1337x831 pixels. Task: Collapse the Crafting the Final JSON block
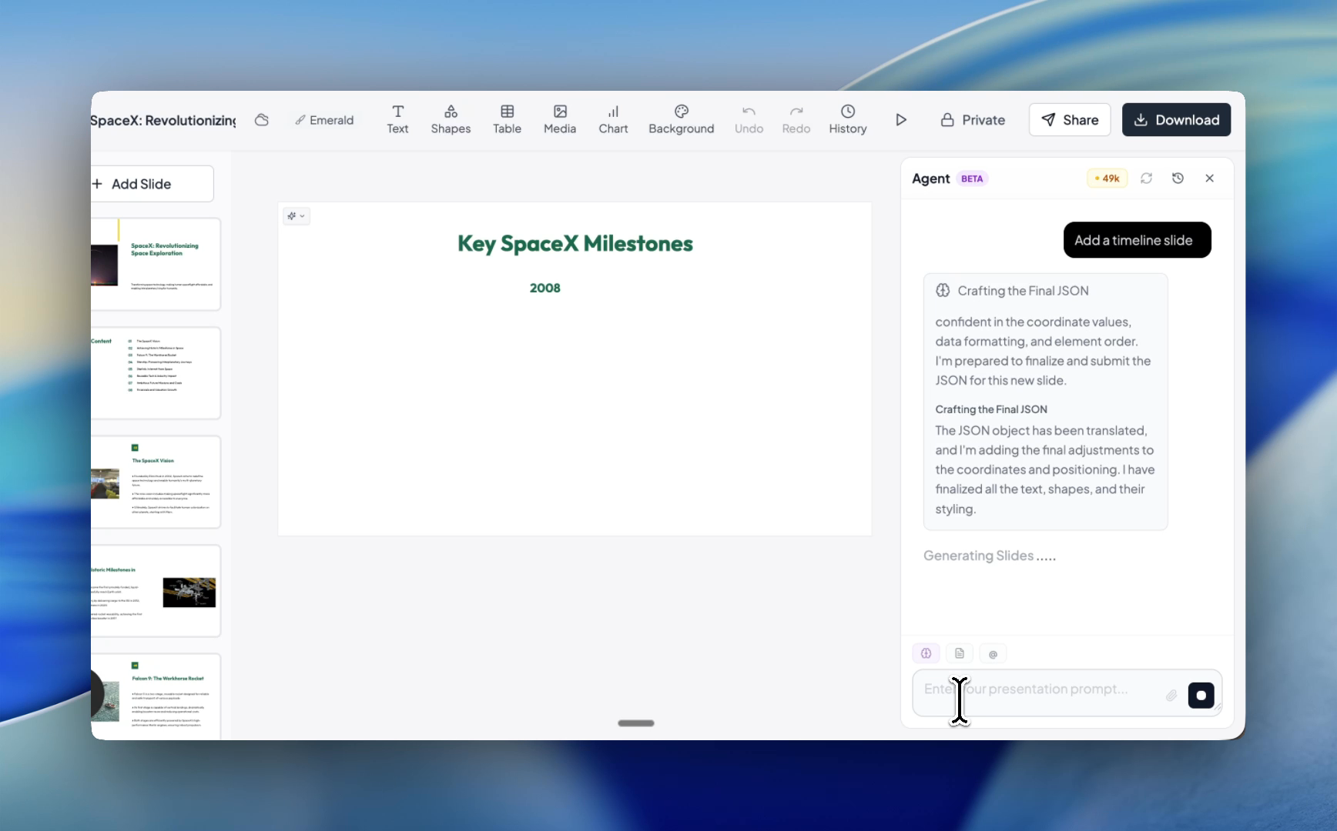(x=1023, y=291)
